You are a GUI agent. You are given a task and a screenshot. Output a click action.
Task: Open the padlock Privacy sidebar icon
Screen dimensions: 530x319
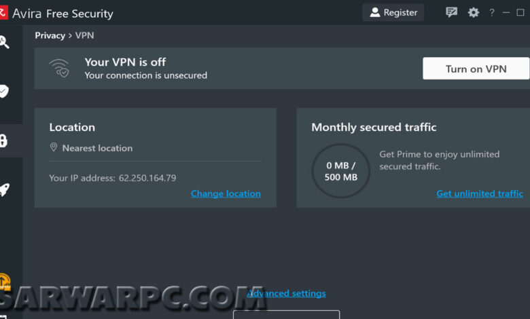point(3,140)
